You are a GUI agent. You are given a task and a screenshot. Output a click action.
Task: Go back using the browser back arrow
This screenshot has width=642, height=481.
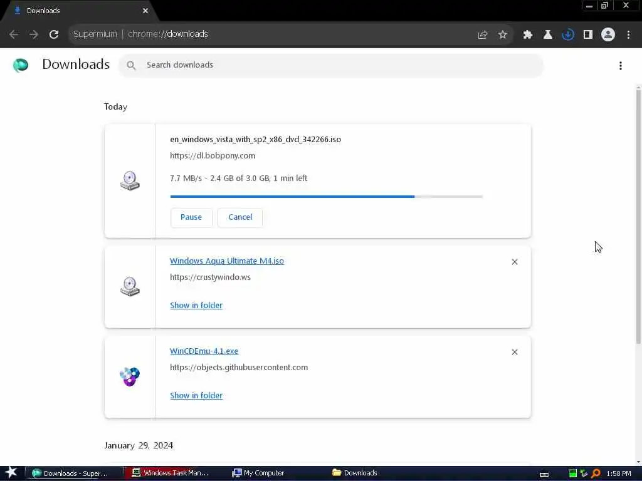click(14, 34)
